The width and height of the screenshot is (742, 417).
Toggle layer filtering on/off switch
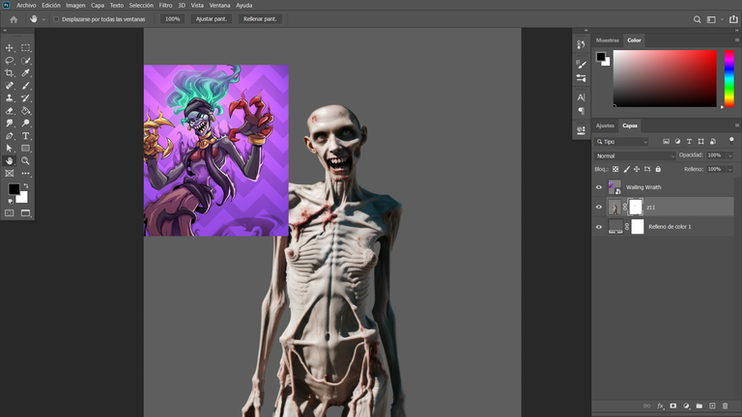[x=731, y=140]
